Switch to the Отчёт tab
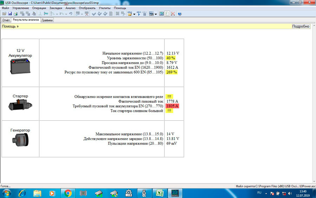This screenshot has width=316, height=198. click(x=6, y=20)
